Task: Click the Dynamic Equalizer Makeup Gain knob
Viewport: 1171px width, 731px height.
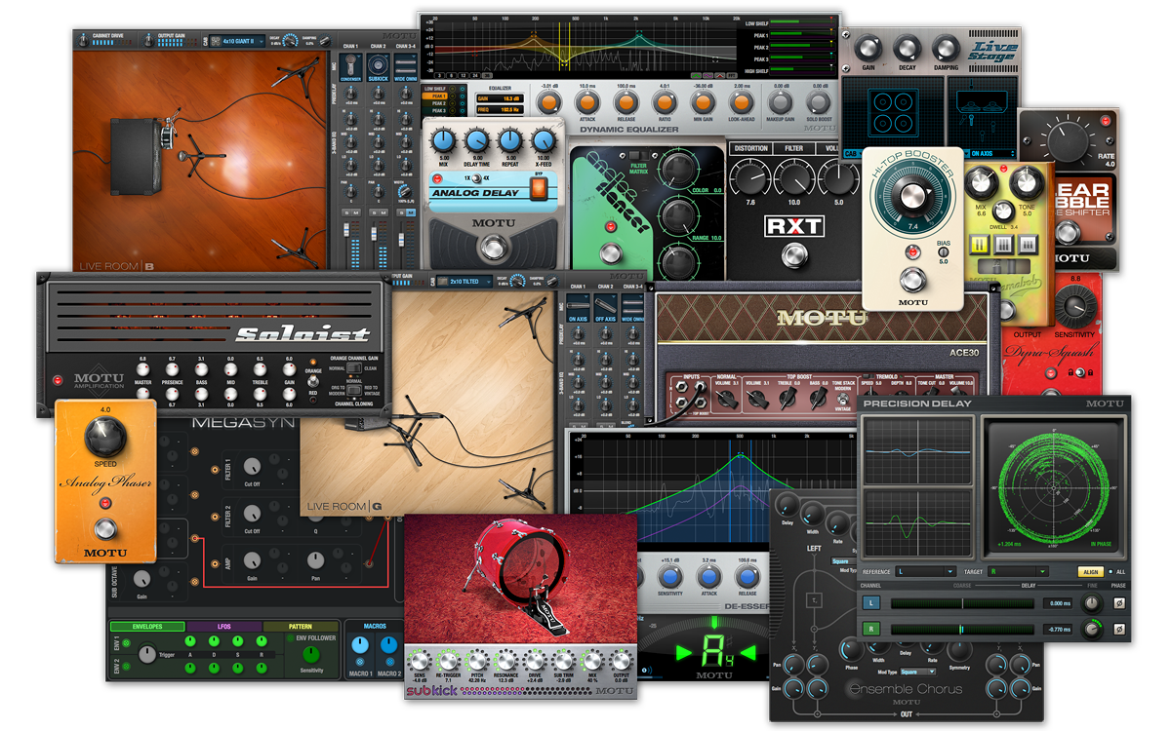Action: (780, 103)
